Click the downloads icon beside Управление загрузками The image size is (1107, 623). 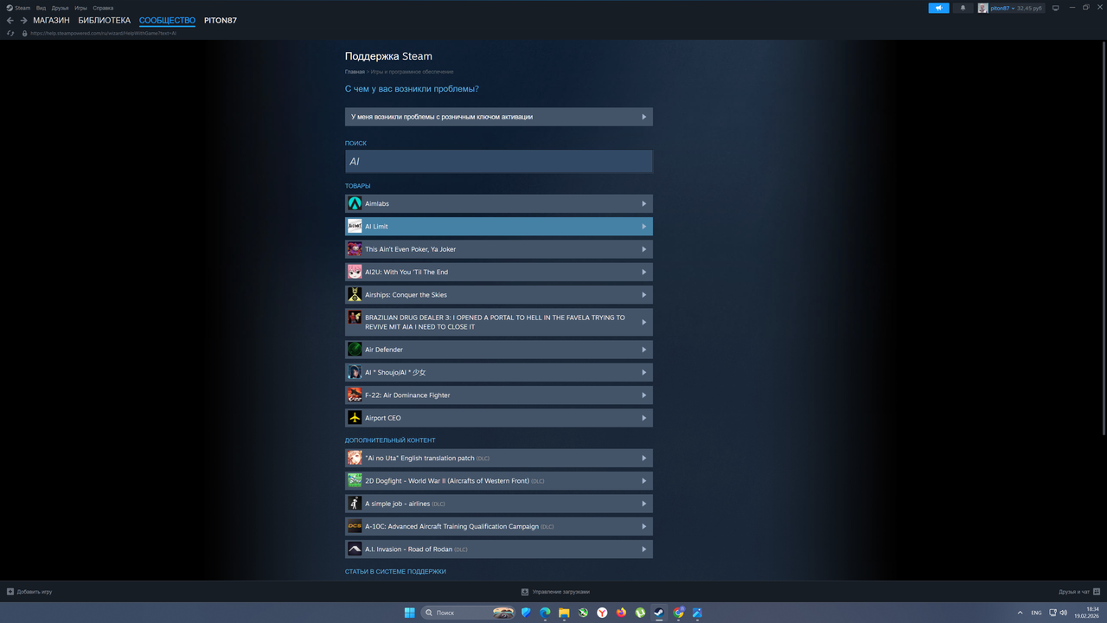[525, 592]
